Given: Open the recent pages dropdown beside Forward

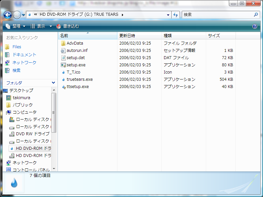Looking at the screenshot, I should pyautogui.click(x=23, y=15).
